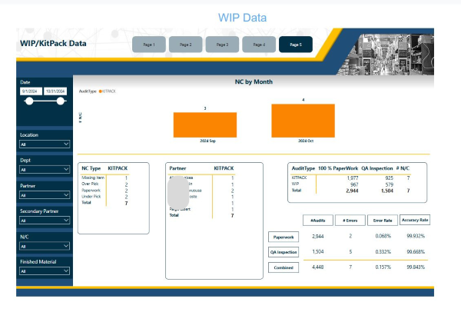Switch to Page 2 tab
The height and width of the screenshot is (312, 461).
[185, 45]
